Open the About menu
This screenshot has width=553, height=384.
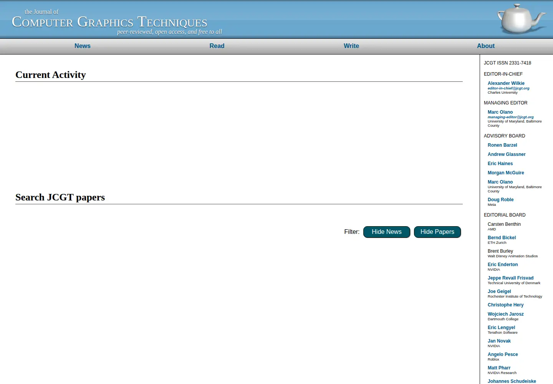point(486,46)
